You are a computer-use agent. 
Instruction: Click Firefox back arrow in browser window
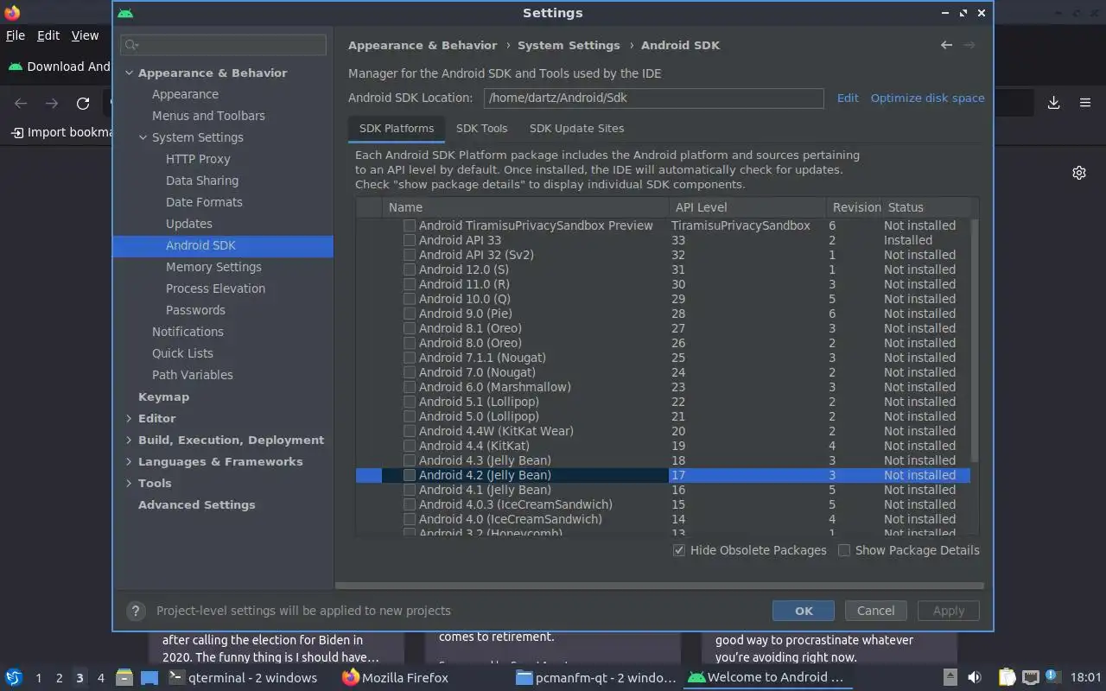(21, 104)
